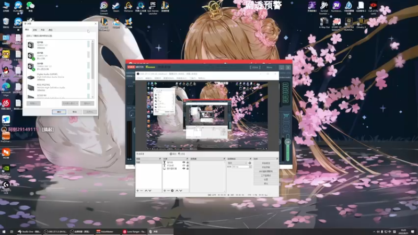Toggle the top text source eye in OBS
The image size is (418, 235).
point(184,162)
